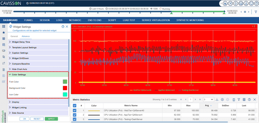This screenshot has width=259, height=123.
Task: Open the time filter funnel icon
Action: 256,12
